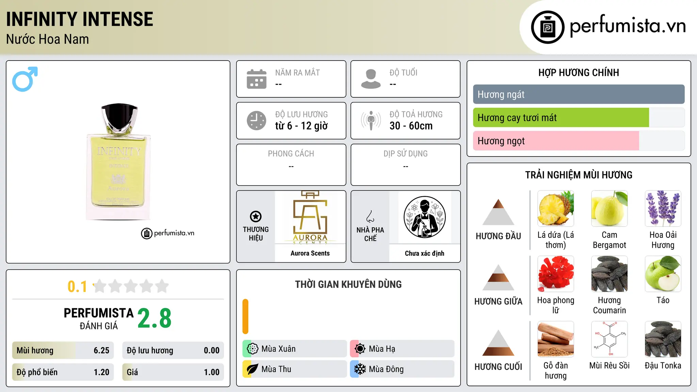Click the star badge icon above Thương hiệu
697x392 pixels.
coord(256,216)
